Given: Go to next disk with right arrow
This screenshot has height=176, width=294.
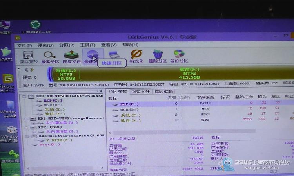Looking at the screenshot, I should [x=32, y=70].
